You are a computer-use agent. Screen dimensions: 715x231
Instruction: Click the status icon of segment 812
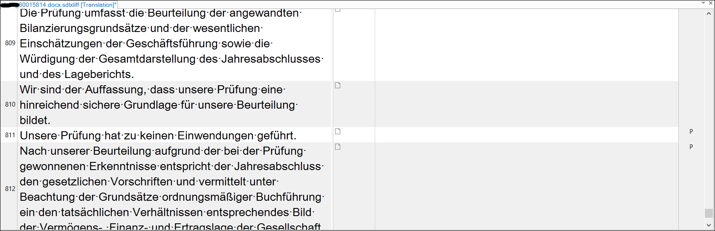point(338,147)
